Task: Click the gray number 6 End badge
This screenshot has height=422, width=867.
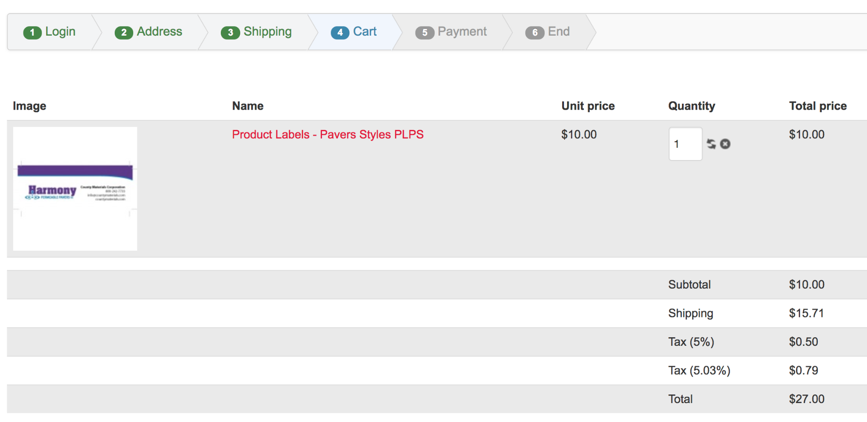Action: tap(535, 32)
